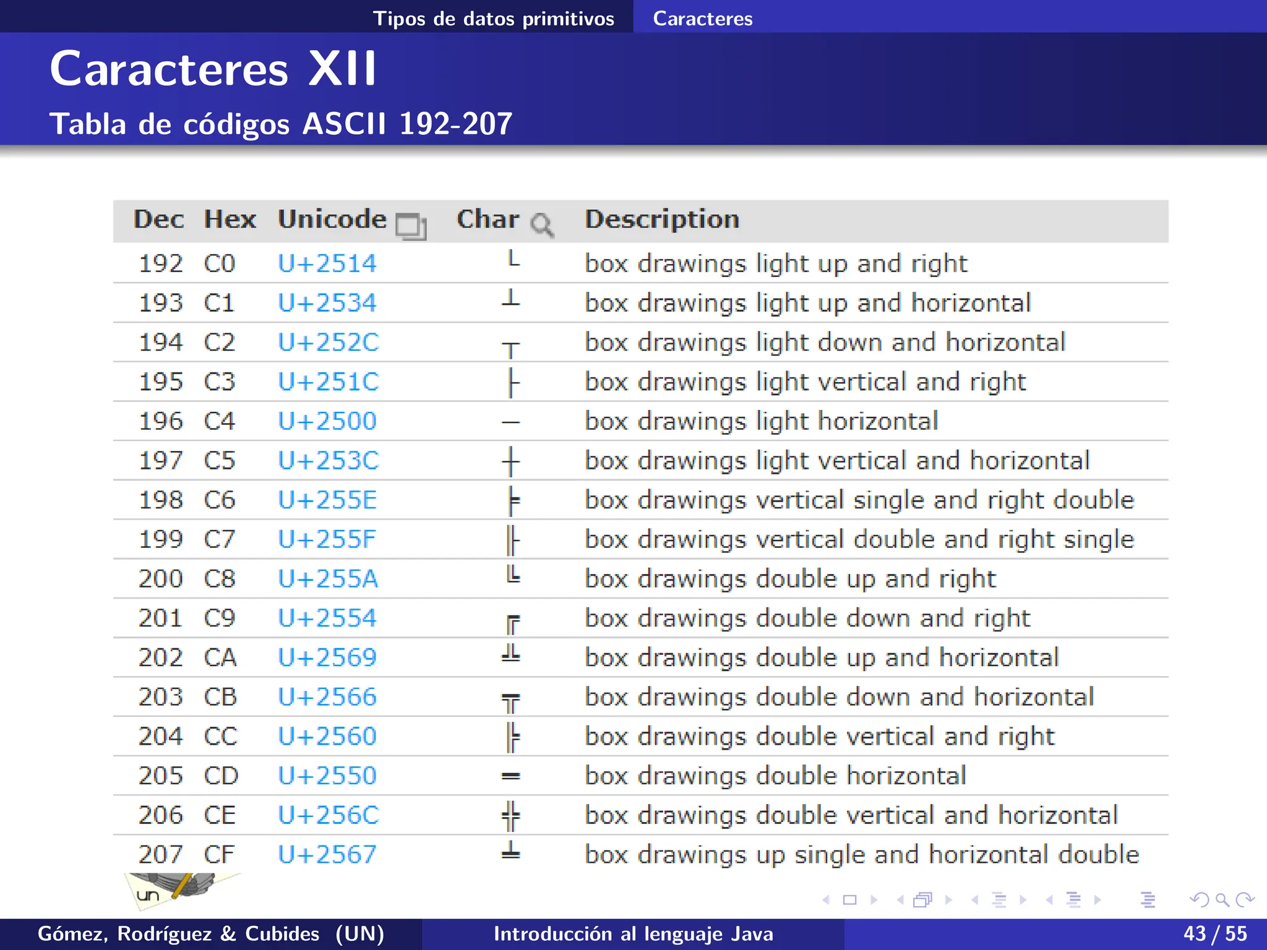Screen dimensions: 1267x950
Task: Click subtitle 'Tabla de códigos ASCII 192-207'
Action: [281, 124]
